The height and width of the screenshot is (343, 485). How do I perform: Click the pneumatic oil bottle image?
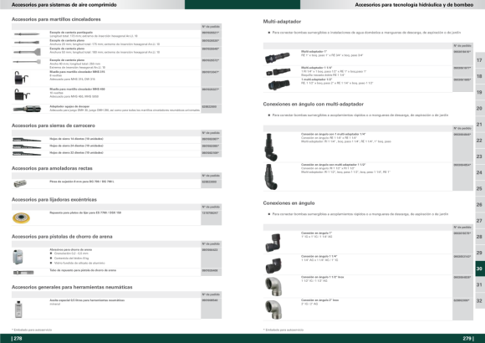19,309
